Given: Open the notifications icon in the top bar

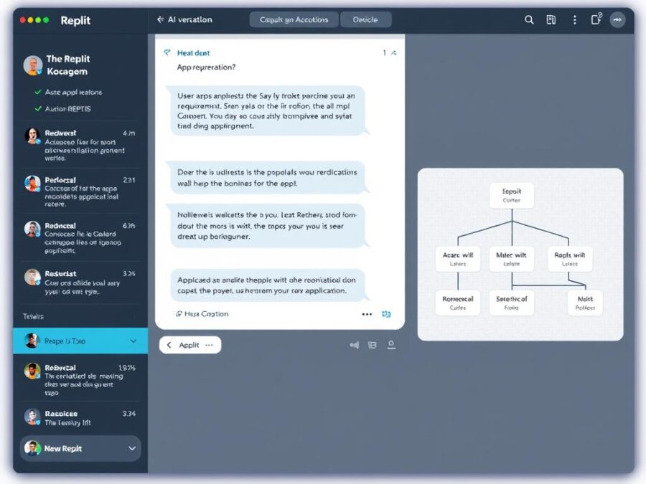Looking at the screenshot, I should (596, 19).
